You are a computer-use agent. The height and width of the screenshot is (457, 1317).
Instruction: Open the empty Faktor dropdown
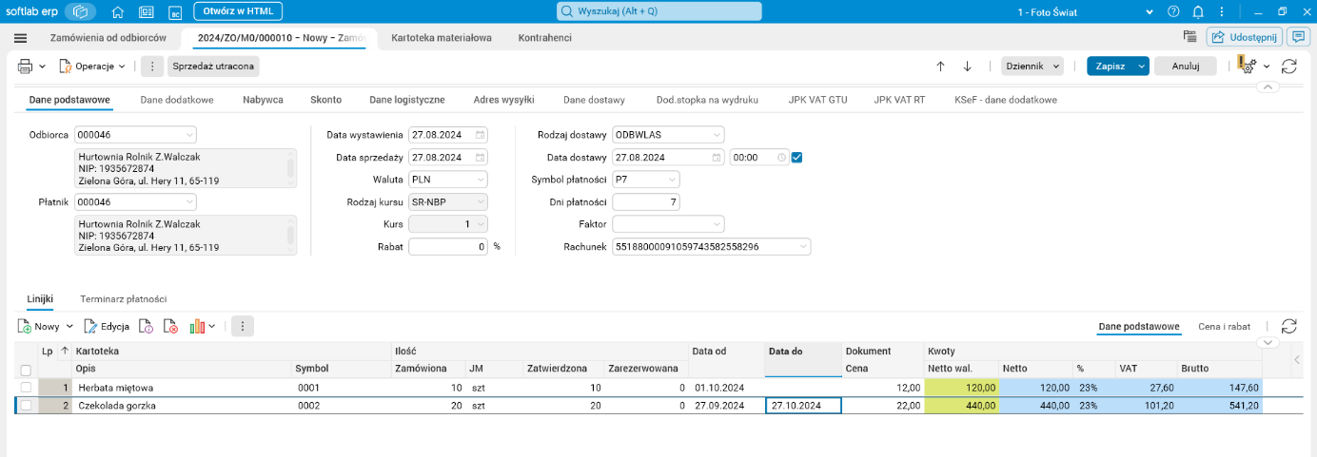coord(717,224)
